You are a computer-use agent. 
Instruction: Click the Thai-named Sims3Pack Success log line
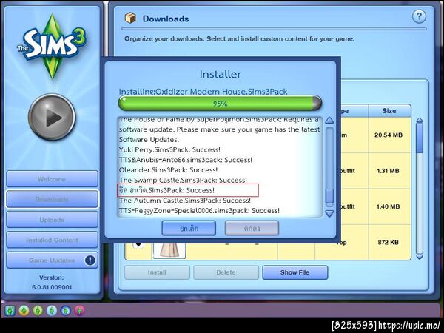coord(166,190)
